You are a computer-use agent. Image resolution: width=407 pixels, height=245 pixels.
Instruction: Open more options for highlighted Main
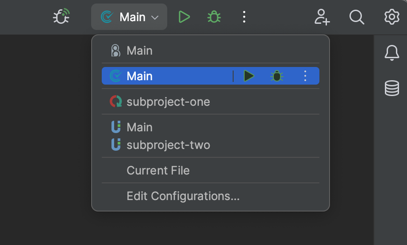tap(305, 76)
